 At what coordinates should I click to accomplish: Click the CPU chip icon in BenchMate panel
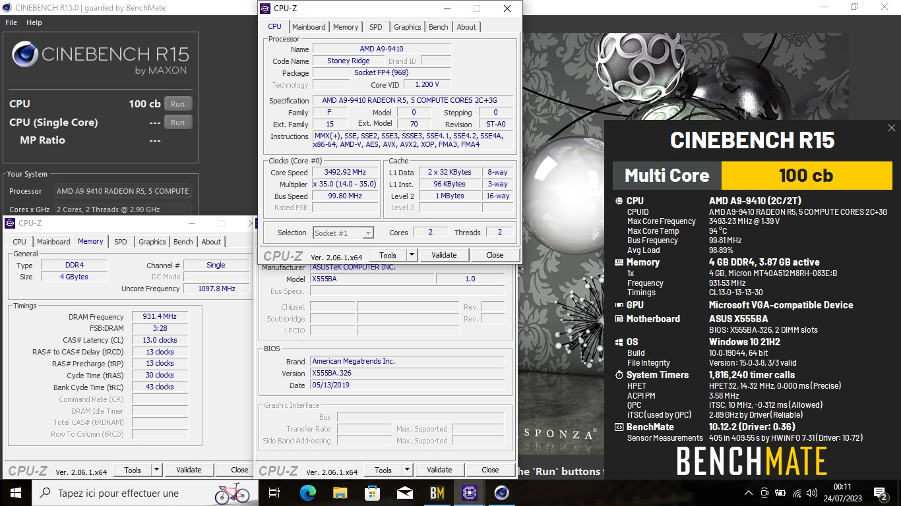point(619,201)
